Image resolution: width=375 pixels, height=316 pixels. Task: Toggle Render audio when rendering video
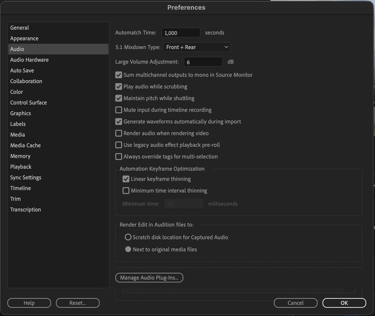pyautogui.click(x=119, y=133)
